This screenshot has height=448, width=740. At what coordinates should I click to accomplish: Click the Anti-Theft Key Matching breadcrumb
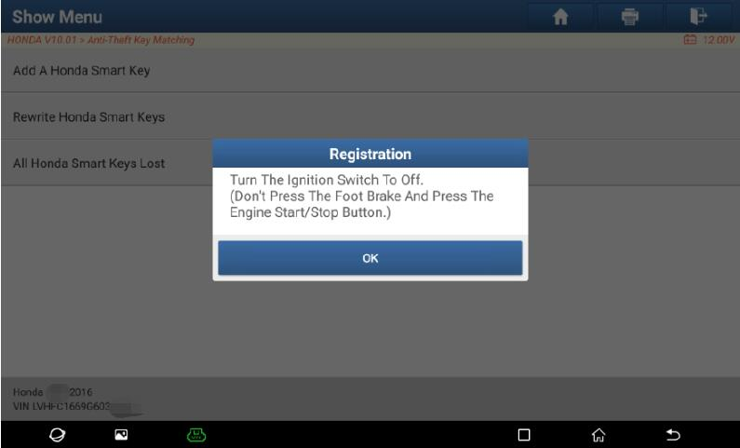141,40
